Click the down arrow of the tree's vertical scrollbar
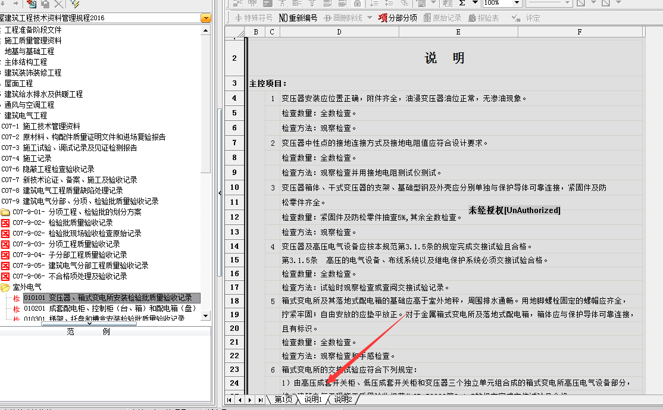Viewport: 663px width, 410px height. coord(206,315)
